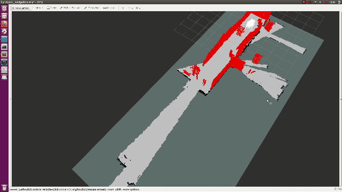Open System Settings from the dock
This screenshot has height=192, width=342.
point(4,31)
